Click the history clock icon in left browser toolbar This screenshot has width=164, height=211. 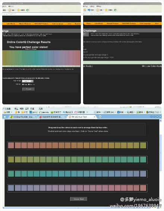coord(10,10)
